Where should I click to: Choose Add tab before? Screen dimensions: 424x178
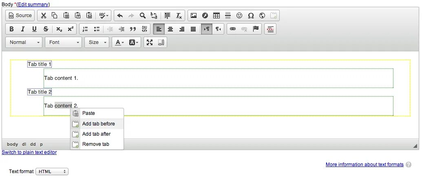tap(97, 124)
